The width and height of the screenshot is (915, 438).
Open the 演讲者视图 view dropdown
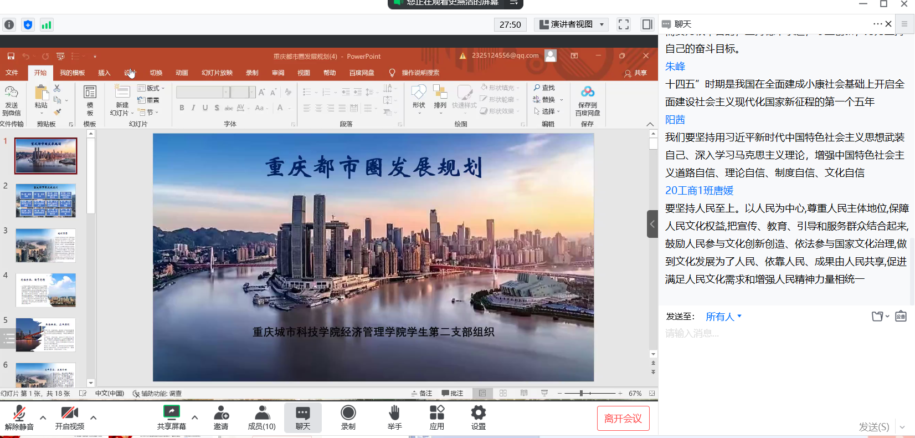pos(571,24)
